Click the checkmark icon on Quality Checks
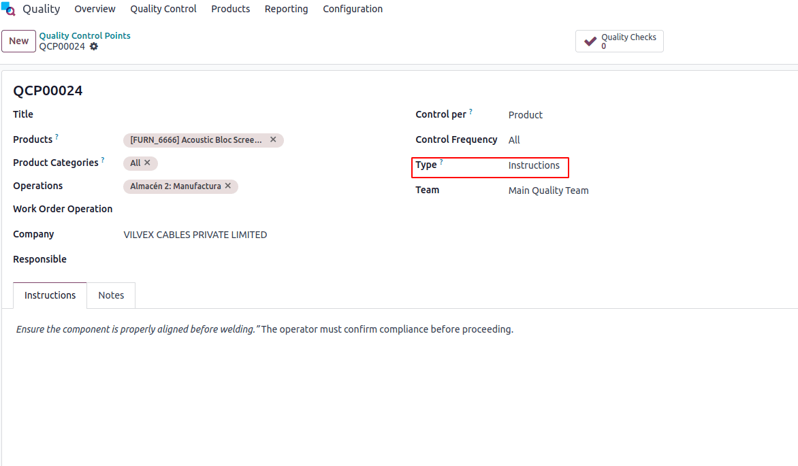 coord(590,41)
